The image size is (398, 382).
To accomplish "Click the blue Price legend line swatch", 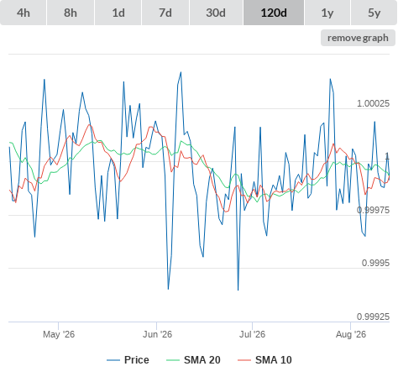I will (113, 360).
